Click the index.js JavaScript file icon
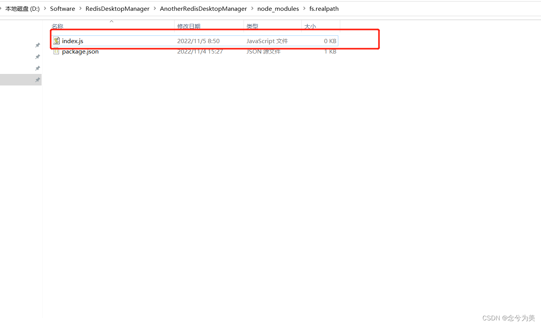This screenshot has height=325, width=541. [57, 41]
